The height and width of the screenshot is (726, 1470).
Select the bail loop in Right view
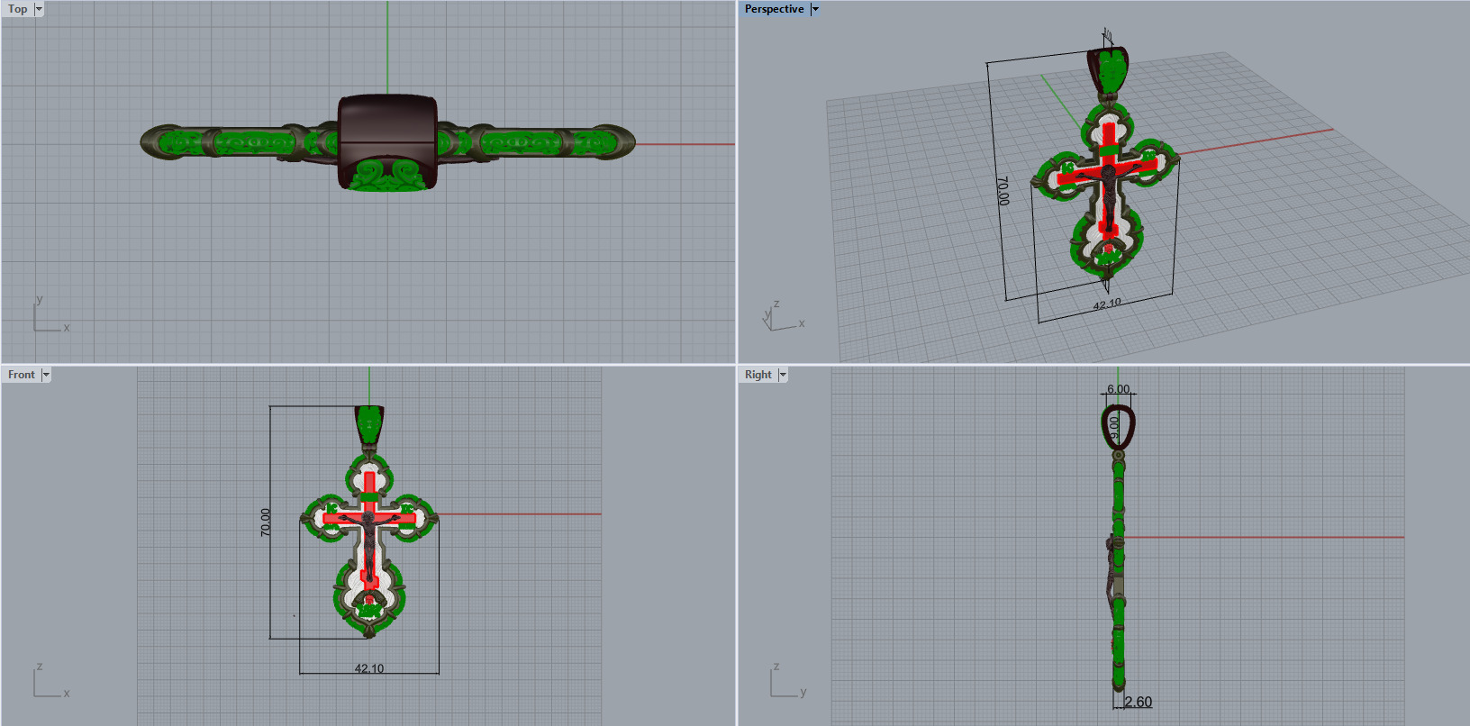click(1118, 428)
